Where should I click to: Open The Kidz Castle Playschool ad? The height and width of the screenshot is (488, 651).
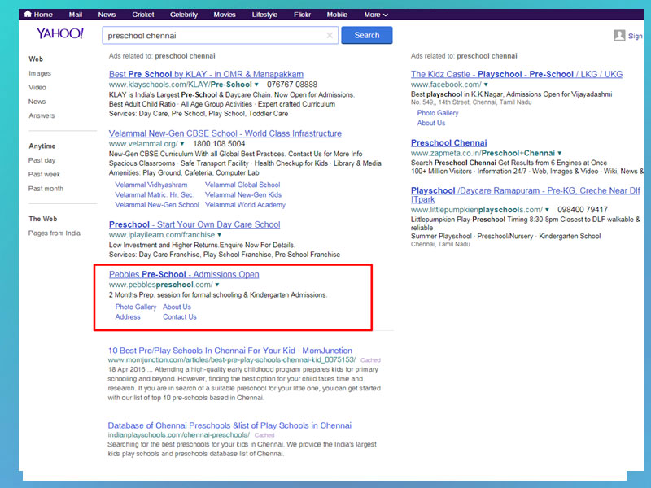click(517, 74)
